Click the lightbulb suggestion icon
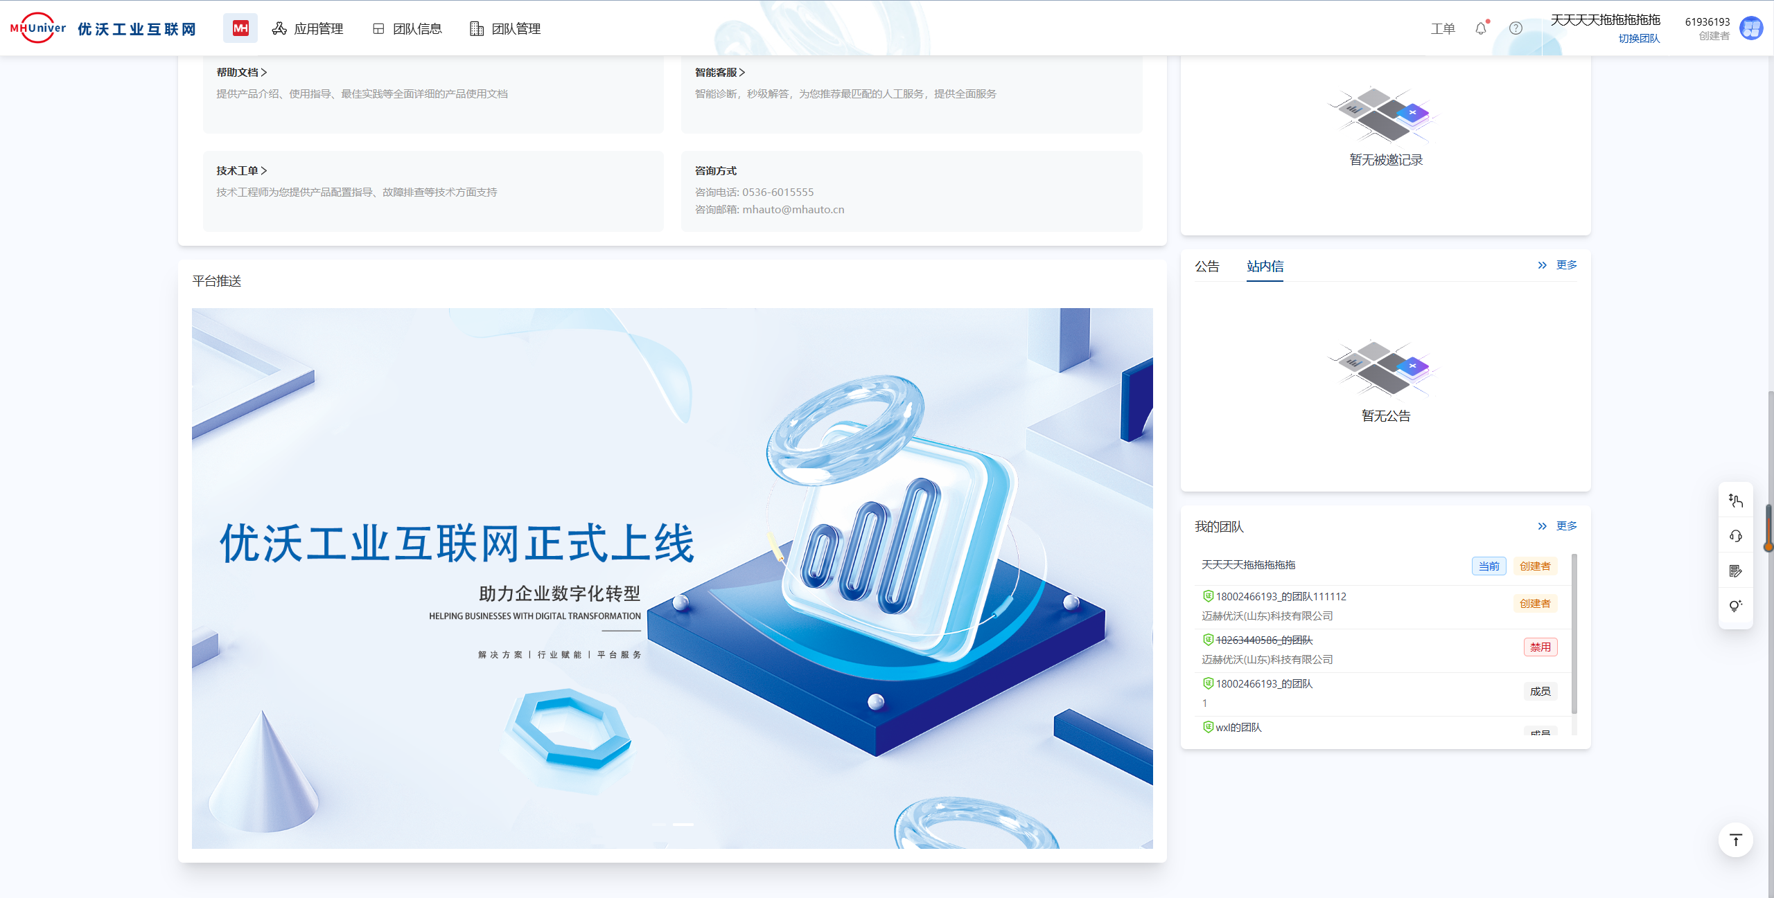This screenshot has width=1774, height=898. click(1735, 606)
